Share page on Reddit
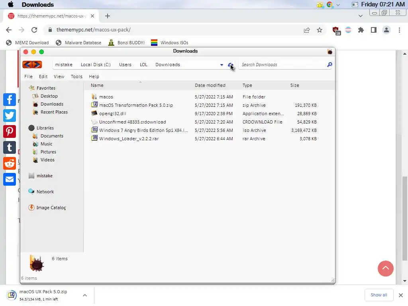408x306 pixels. pos(10,163)
